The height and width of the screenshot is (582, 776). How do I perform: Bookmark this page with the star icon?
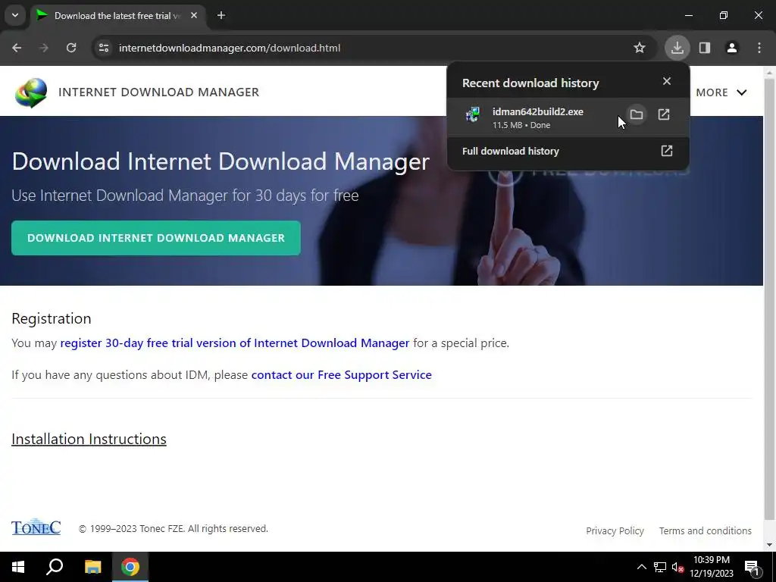640,48
